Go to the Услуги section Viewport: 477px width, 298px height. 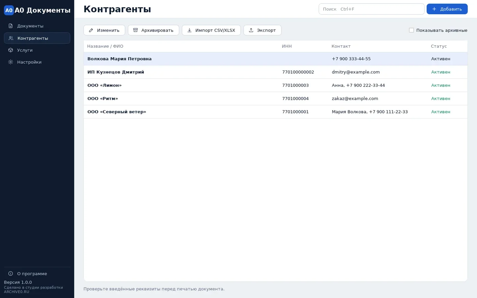pos(37,50)
